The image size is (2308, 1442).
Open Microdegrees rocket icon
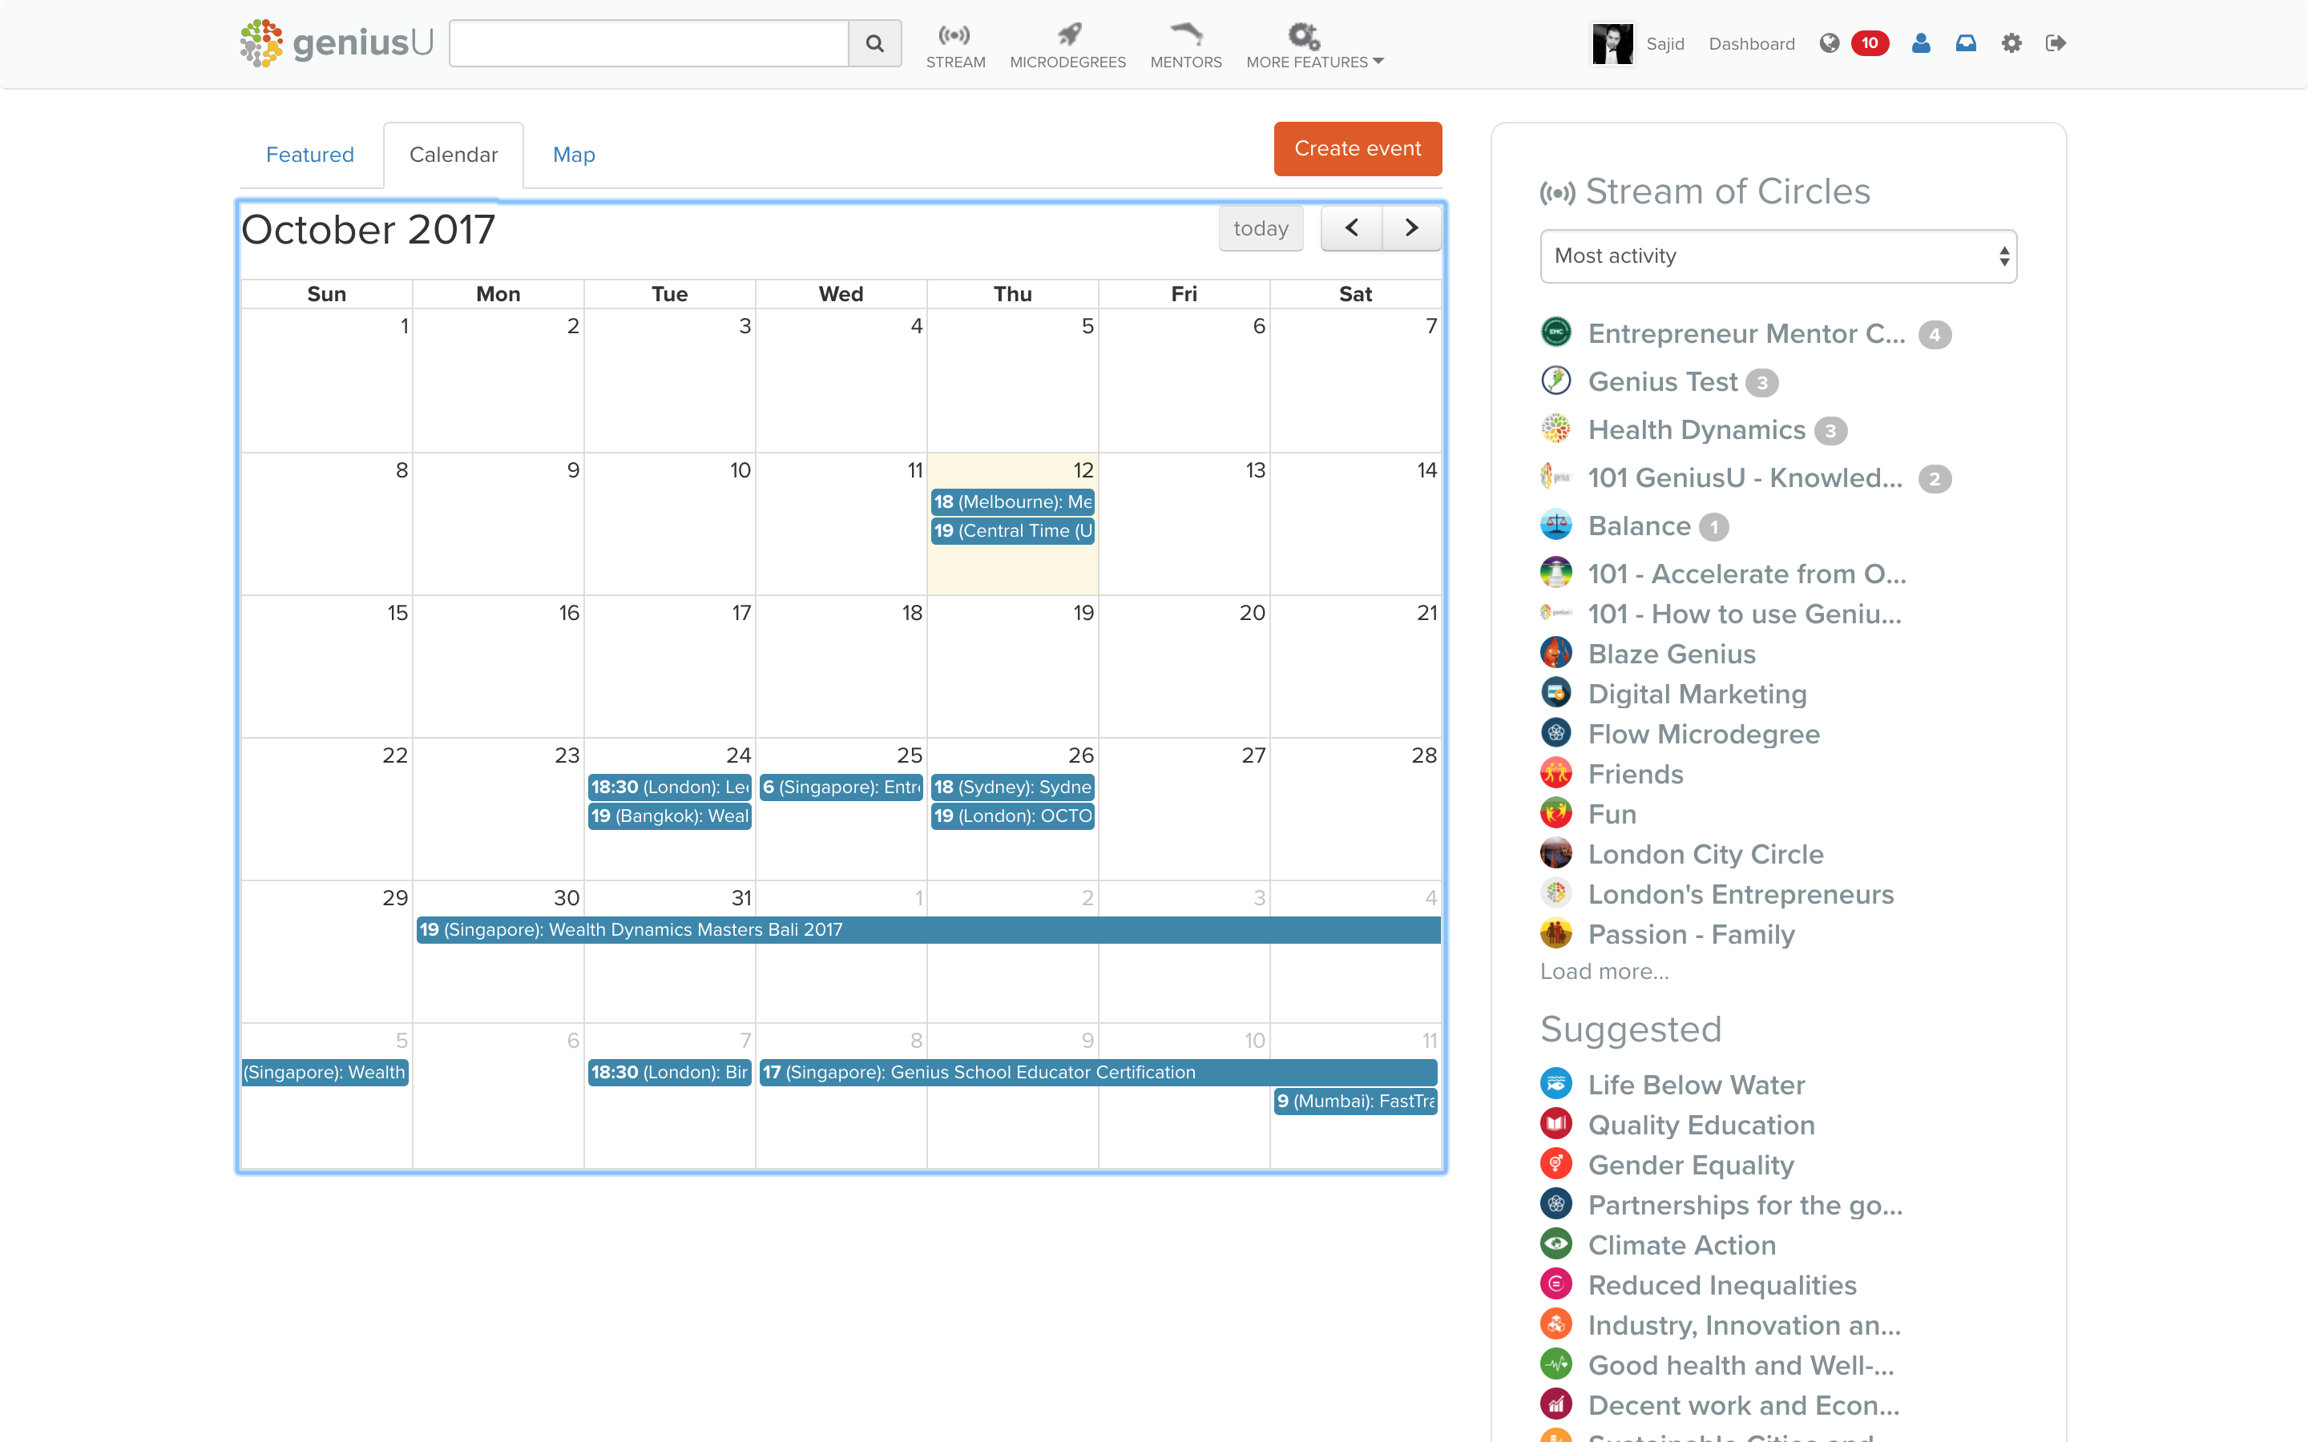tap(1068, 35)
